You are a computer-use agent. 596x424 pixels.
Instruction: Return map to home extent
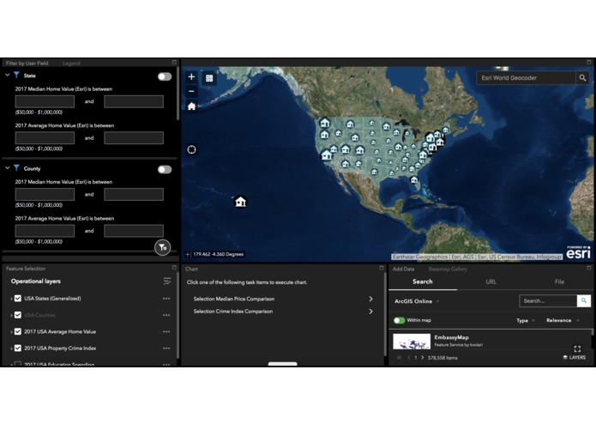point(191,106)
